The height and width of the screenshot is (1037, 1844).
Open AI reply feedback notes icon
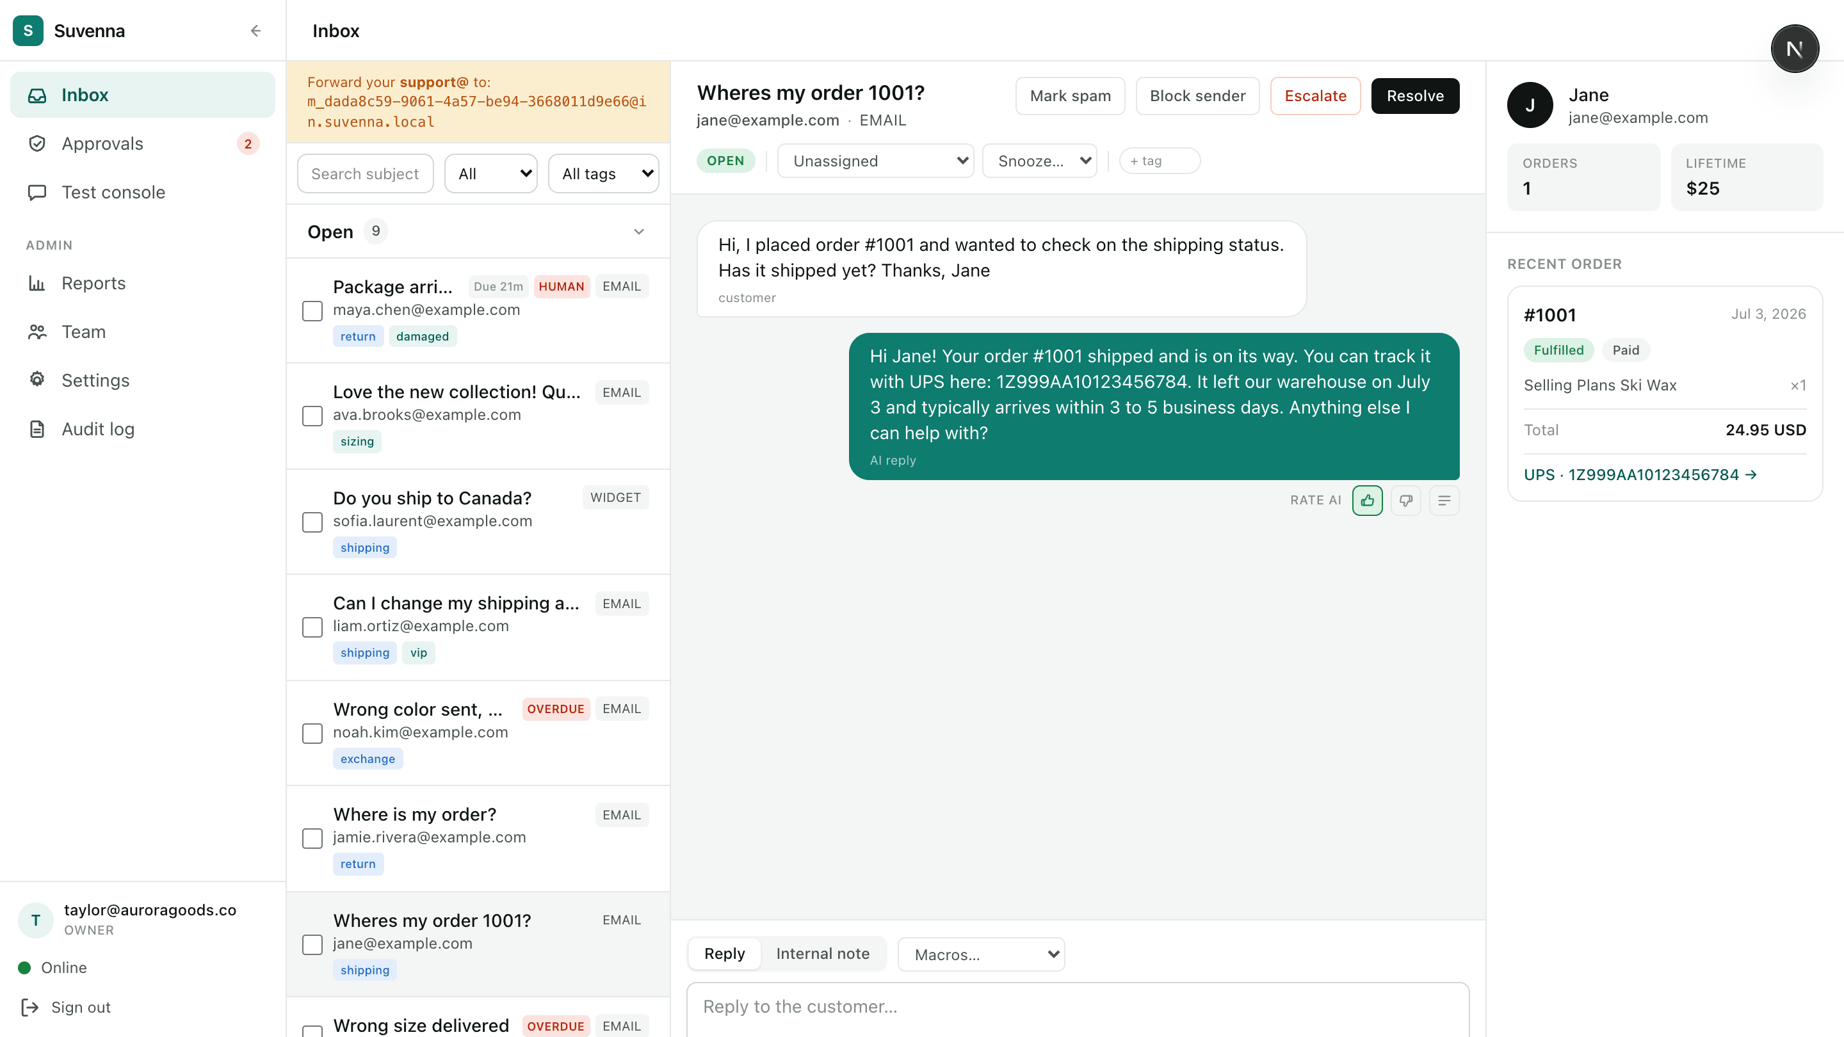tap(1444, 500)
